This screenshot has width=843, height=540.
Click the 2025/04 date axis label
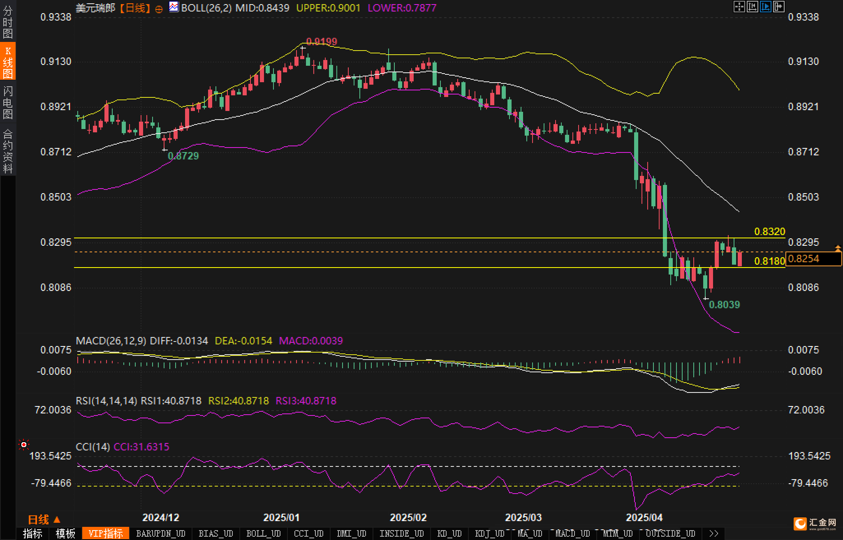pos(644,517)
